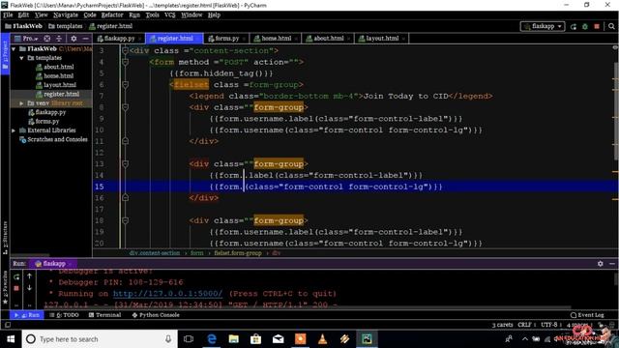619x348 pixels.
Task: Open http://127.0.0.1:5000/ link in console
Action: [167, 294]
